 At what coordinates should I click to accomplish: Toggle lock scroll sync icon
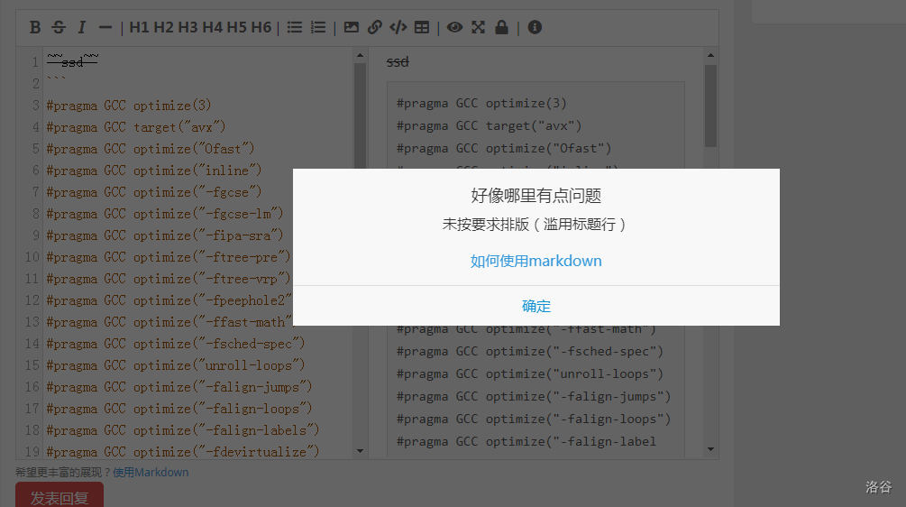point(501,27)
